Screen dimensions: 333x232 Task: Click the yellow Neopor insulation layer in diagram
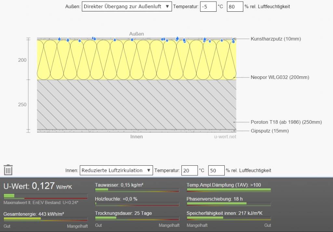[x=137, y=60]
